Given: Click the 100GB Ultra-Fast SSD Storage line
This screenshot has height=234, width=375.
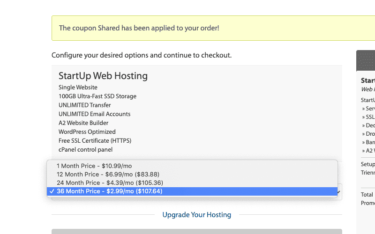Looking at the screenshot, I should pos(97,96).
